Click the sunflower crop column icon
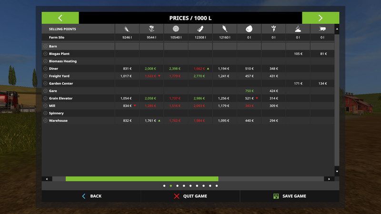 tap(175, 29)
